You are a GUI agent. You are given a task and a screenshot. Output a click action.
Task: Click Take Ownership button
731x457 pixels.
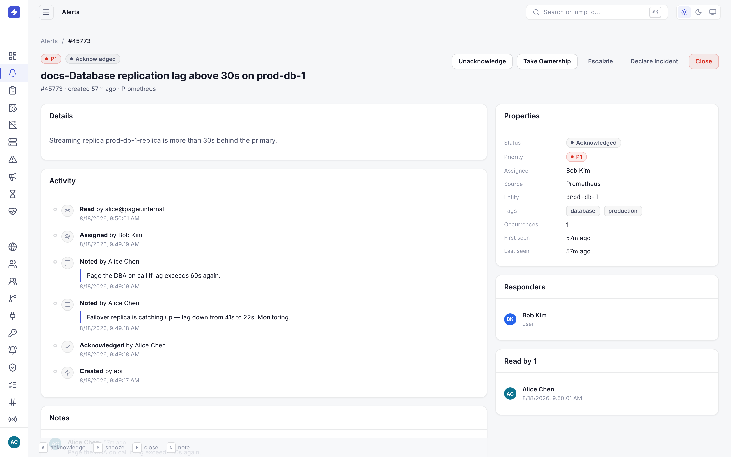pos(547,61)
